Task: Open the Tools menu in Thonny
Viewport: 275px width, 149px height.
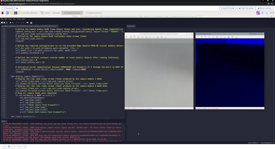Action: (x=19, y=19)
